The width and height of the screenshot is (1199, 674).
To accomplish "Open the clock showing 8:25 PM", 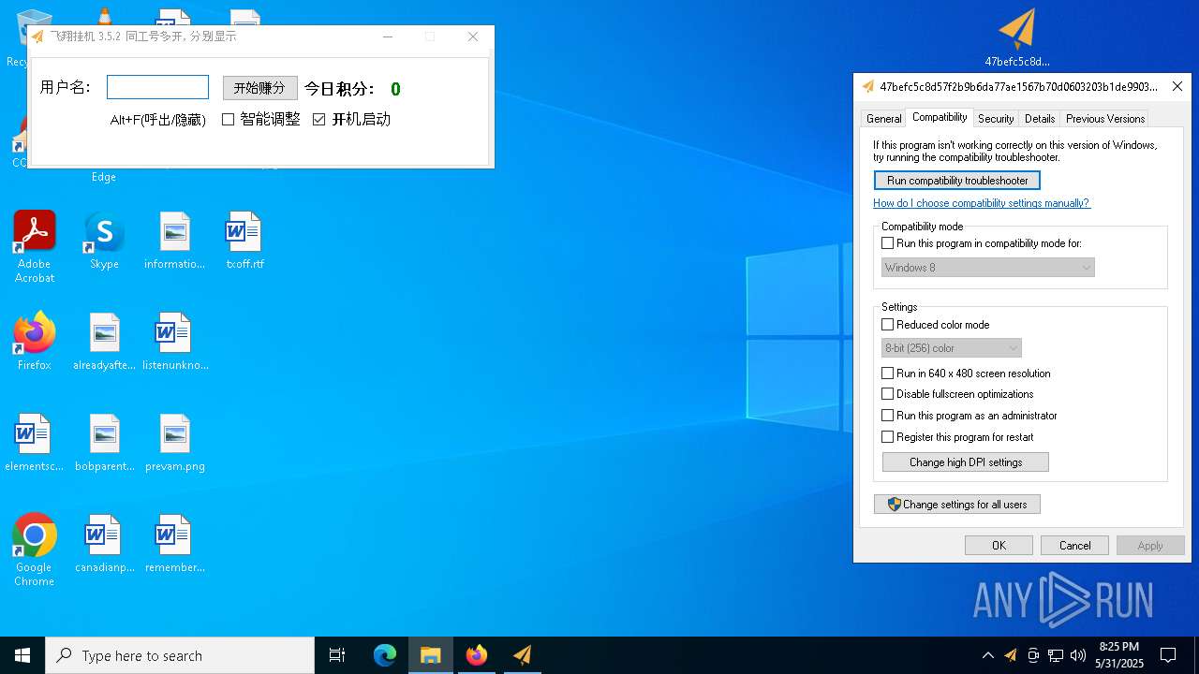I will (x=1119, y=655).
